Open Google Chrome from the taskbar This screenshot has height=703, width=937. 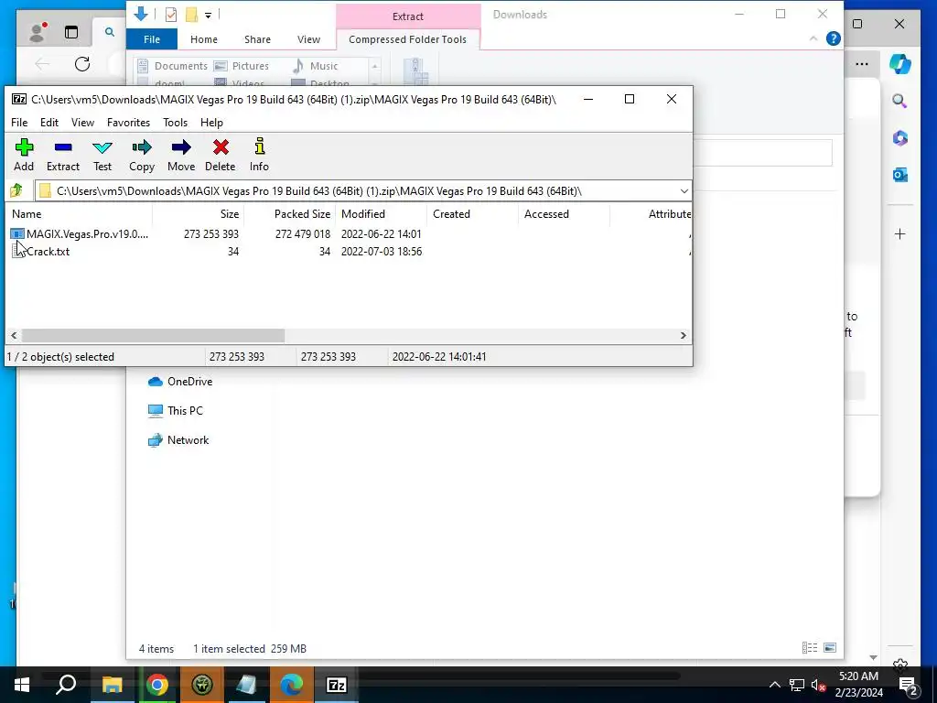157,685
